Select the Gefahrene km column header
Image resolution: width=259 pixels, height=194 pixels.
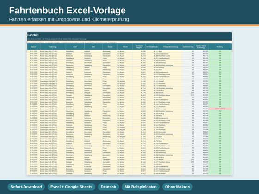pos(188,47)
